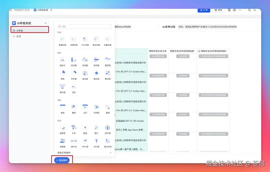Select the 看板 kanban view icon
This screenshot has width=270, height=172.
[x=73, y=107]
